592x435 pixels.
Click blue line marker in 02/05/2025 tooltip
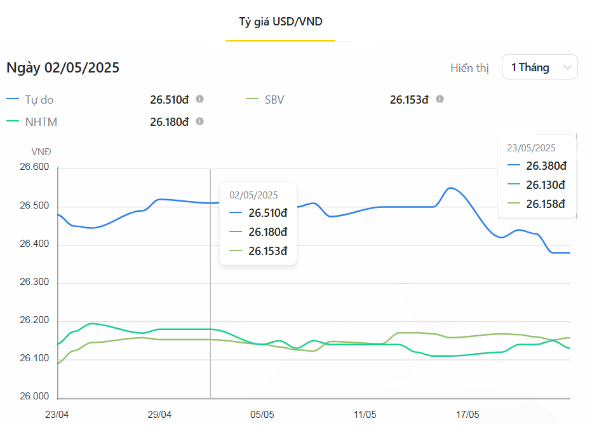(x=236, y=213)
